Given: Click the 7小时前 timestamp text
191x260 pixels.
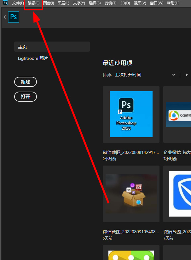Looking at the screenshot, I should (x=170, y=159).
